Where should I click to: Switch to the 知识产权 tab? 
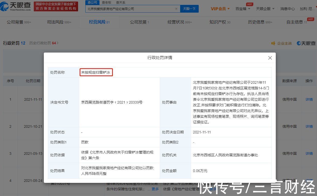(220, 22)
